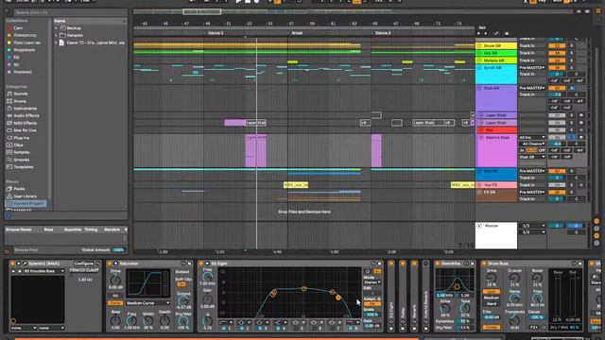
Task: Open the Drums browser category
Action: click(x=20, y=101)
